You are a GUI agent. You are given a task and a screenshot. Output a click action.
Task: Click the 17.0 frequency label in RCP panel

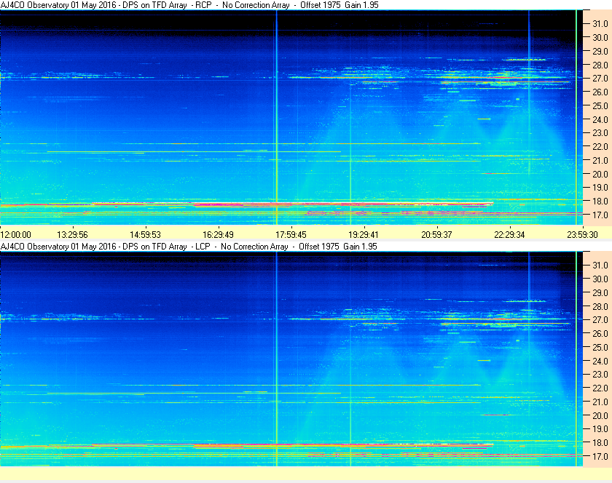click(x=600, y=215)
